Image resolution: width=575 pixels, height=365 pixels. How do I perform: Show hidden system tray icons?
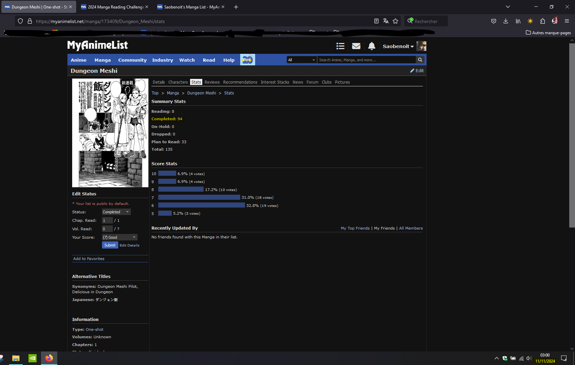point(496,358)
